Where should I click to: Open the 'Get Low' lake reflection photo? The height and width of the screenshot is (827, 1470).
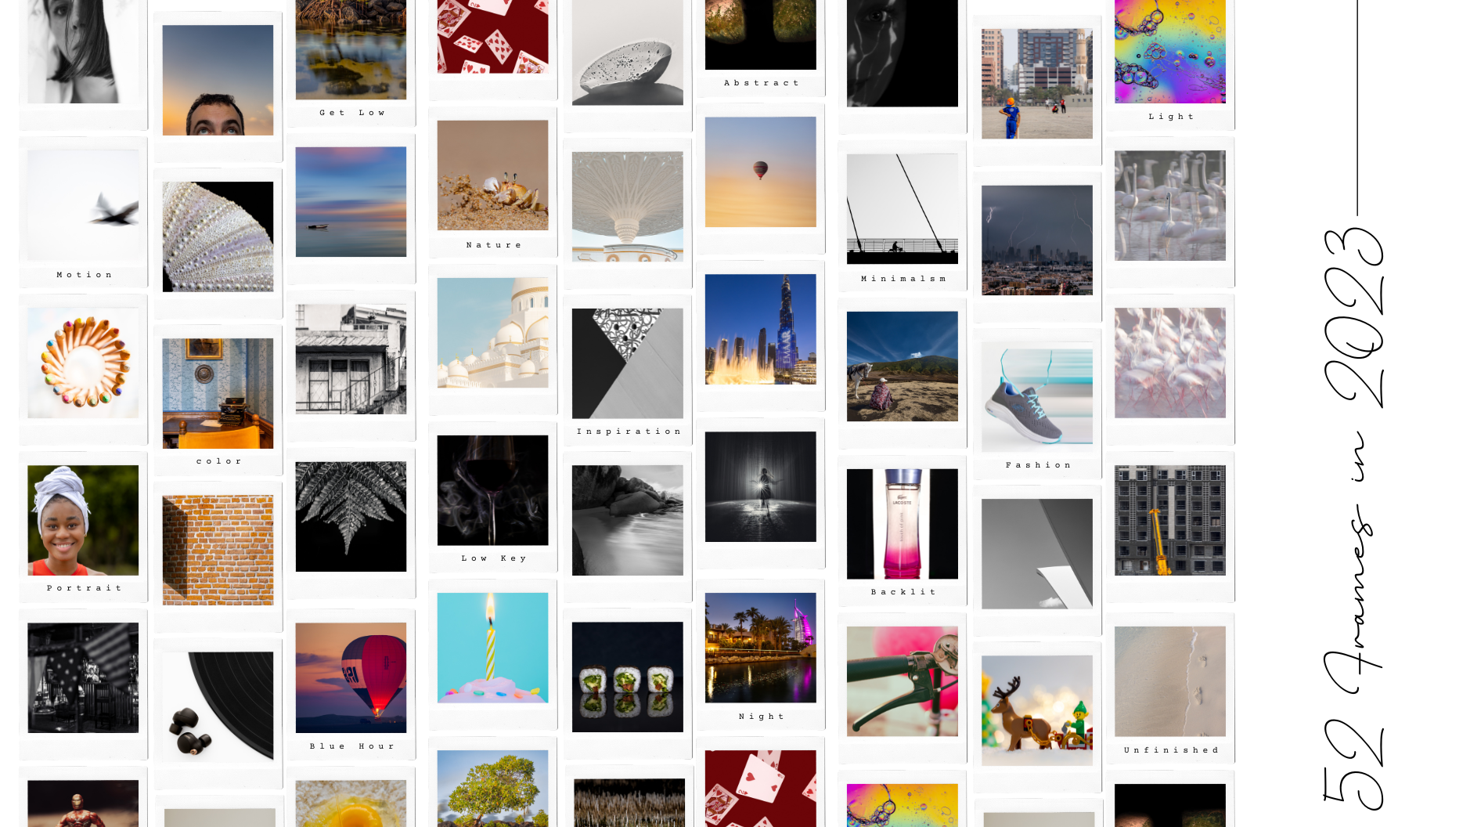(x=351, y=49)
